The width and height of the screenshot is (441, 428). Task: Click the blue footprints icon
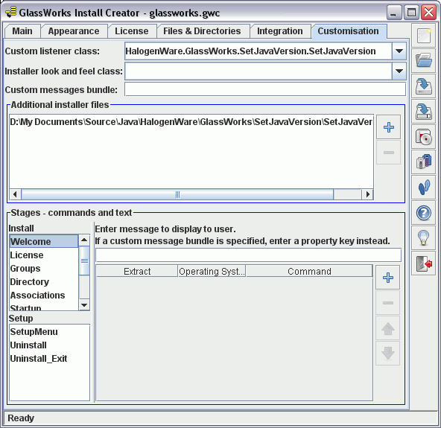point(424,187)
